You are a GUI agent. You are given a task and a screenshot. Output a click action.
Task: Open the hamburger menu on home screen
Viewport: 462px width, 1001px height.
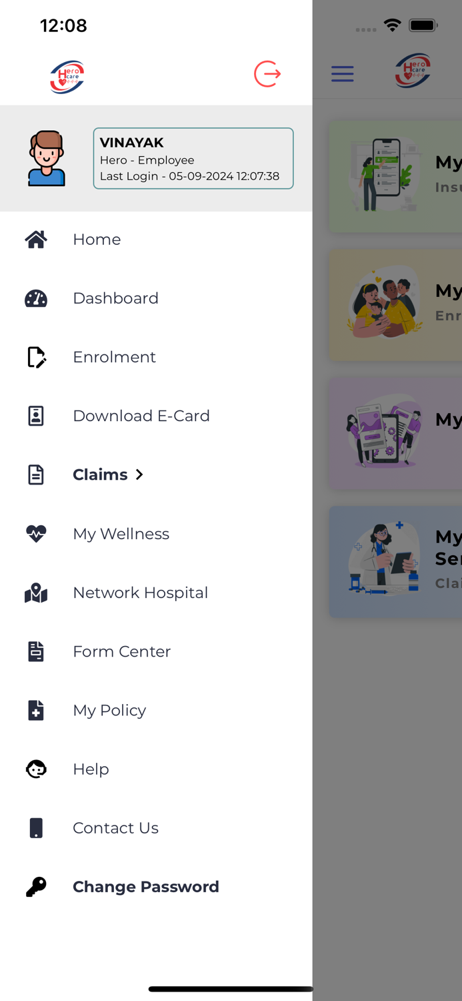pos(342,74)
